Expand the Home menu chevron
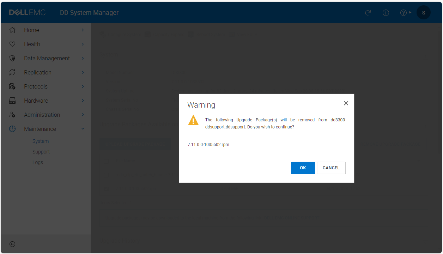The width and height of the screenshot is (443, 254). (x=83, y=30)
